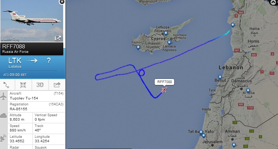Click the Latakia airport pin on coast

coord(233,25)
